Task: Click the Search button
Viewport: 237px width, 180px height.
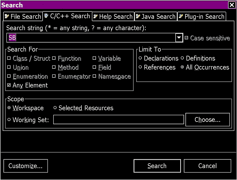Action: coord(157,166)
